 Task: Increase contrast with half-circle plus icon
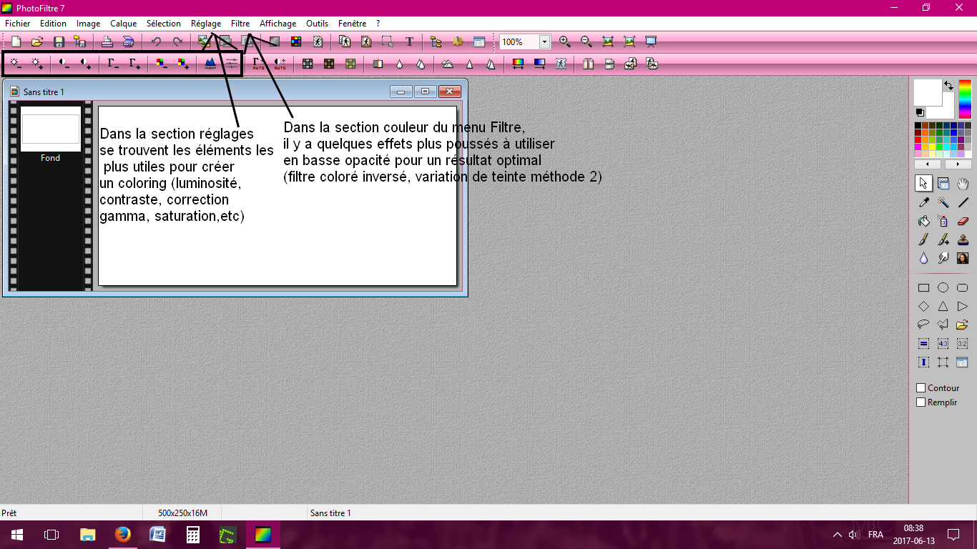[x=86, y=64]
